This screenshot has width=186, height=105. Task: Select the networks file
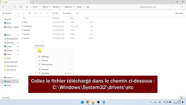click(x=27, y=30)
